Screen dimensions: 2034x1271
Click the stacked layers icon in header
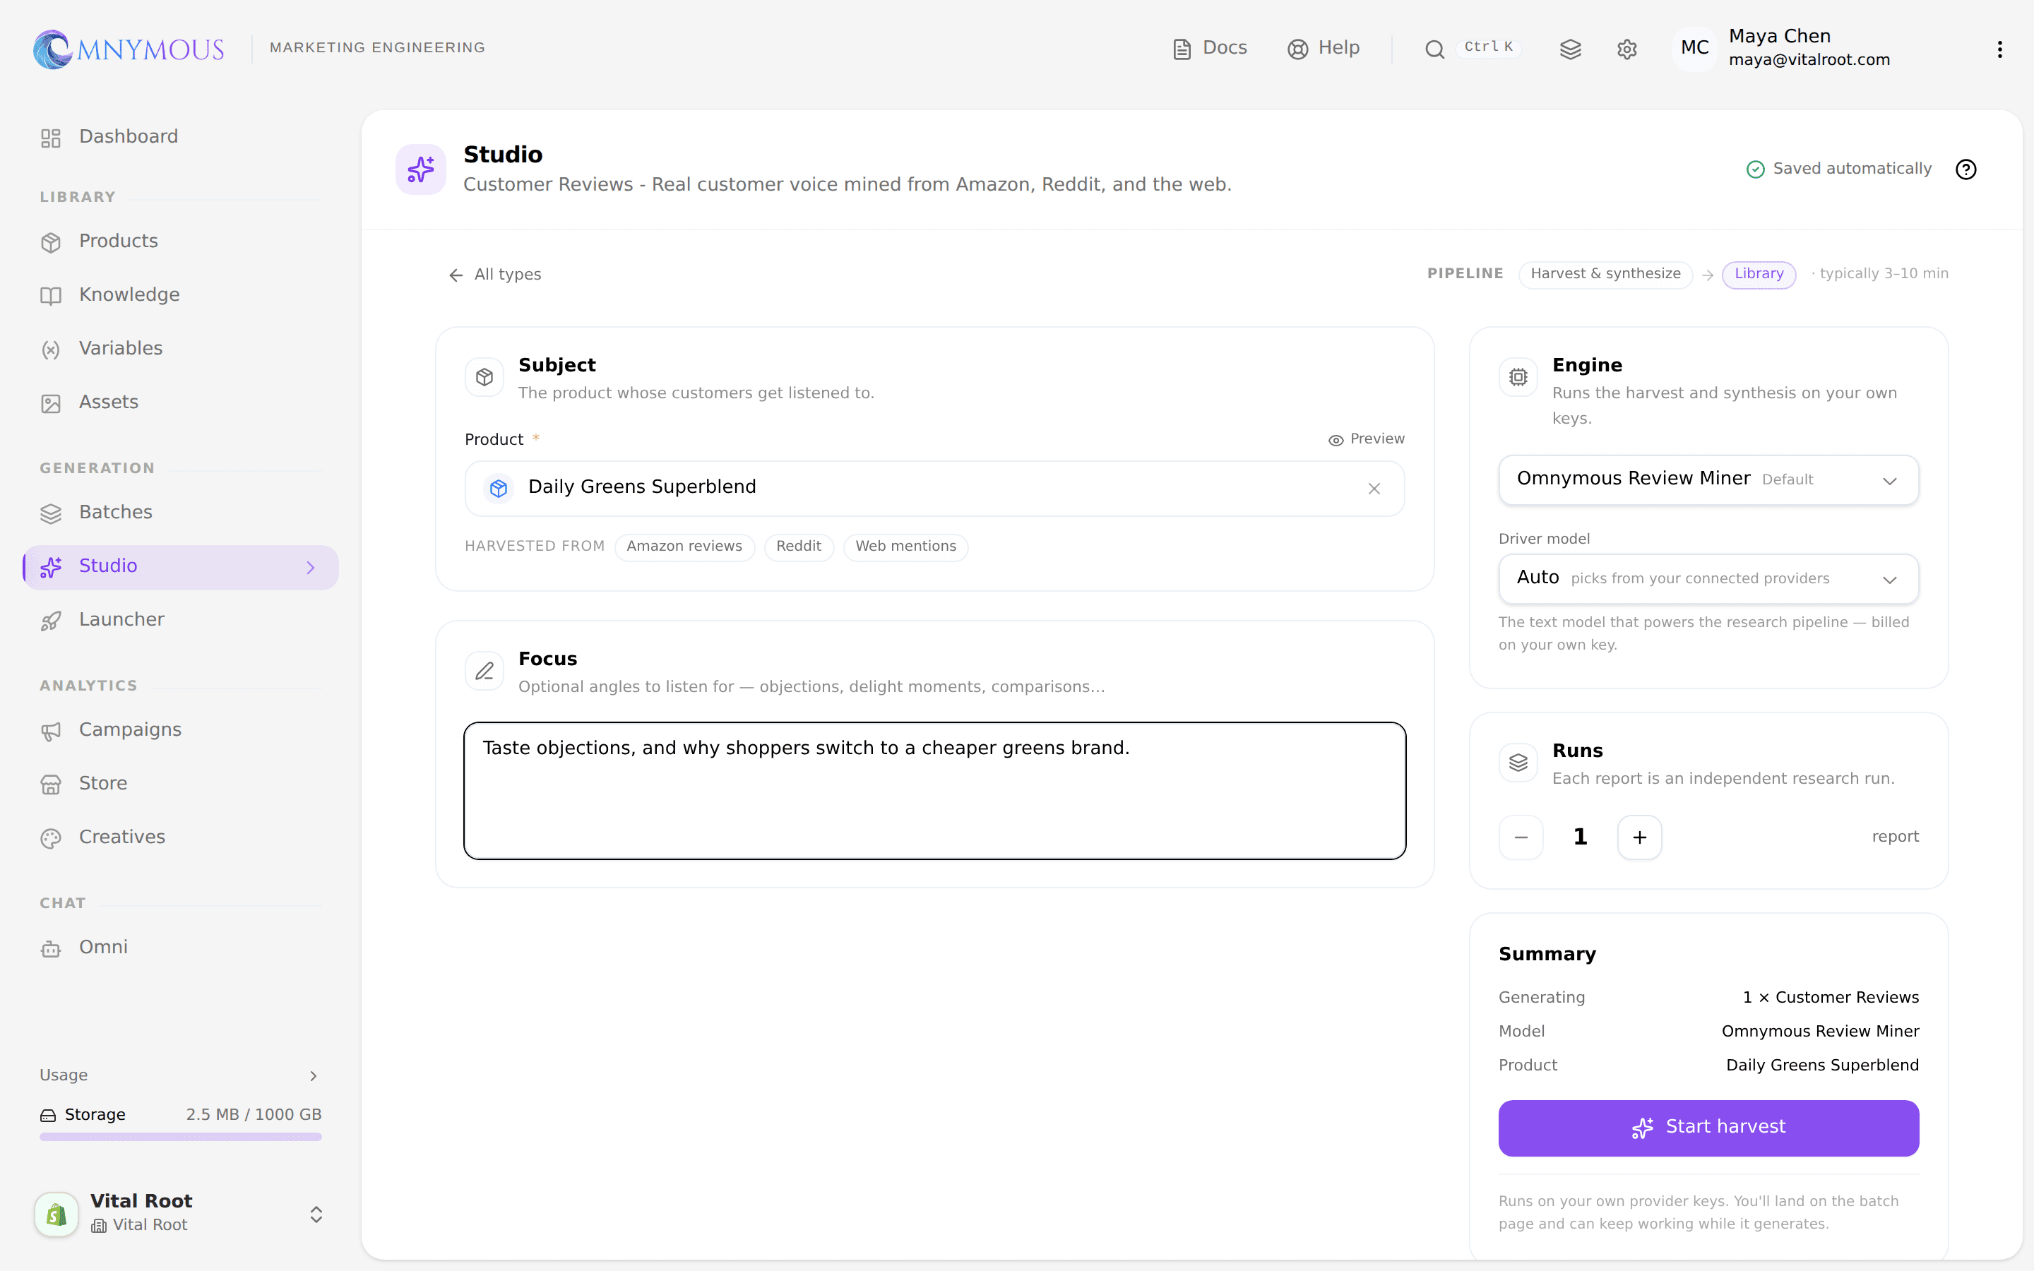(1570, 49)
